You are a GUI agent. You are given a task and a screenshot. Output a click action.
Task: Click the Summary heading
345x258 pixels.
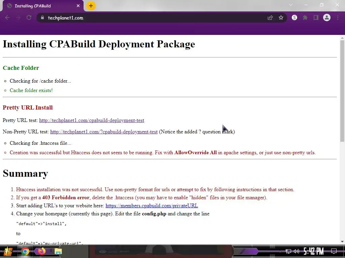click(25, 173)
